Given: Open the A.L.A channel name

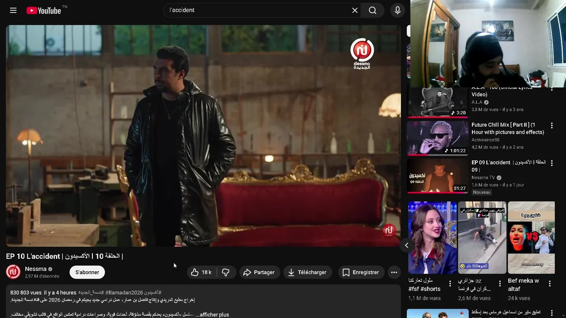Looking at the screenshot, I should coord(477,102).
